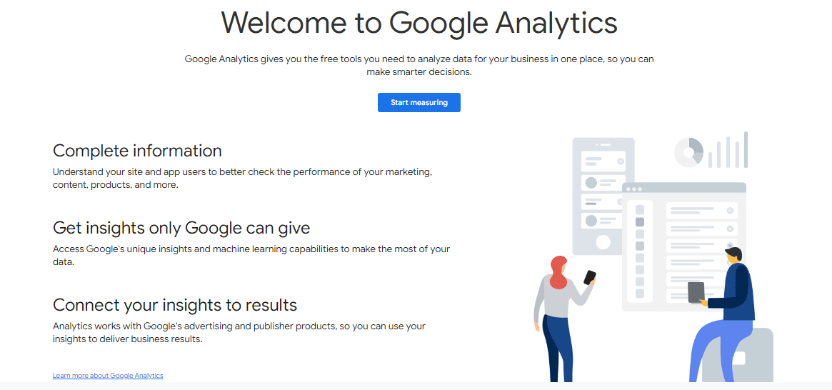Click the gray tablet held by seated man
This screenshot has width=832, height=390.
696,292
